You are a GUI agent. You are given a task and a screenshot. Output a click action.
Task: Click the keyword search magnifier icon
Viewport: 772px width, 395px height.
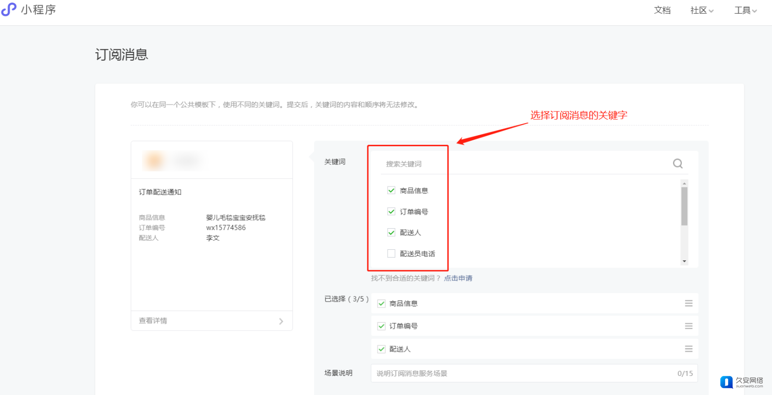click(677, 163)
